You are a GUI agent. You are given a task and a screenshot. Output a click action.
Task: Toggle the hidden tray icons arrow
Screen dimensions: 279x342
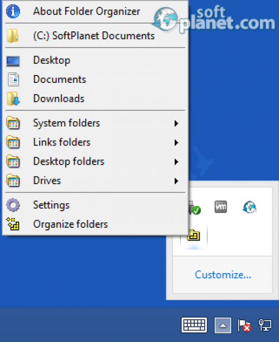tap(223, 325)
